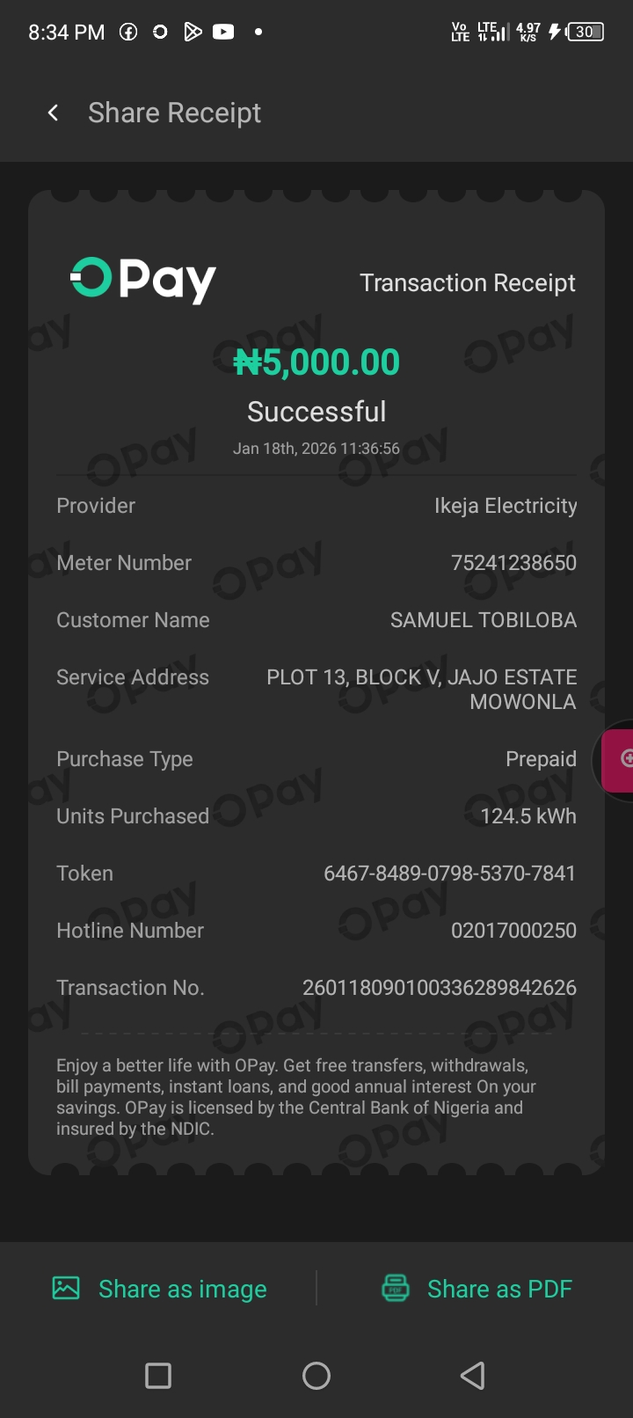The width and height of the screenshot is (633, 1418).
Task: Tap the meter number 75241238650
Action: 513,563
